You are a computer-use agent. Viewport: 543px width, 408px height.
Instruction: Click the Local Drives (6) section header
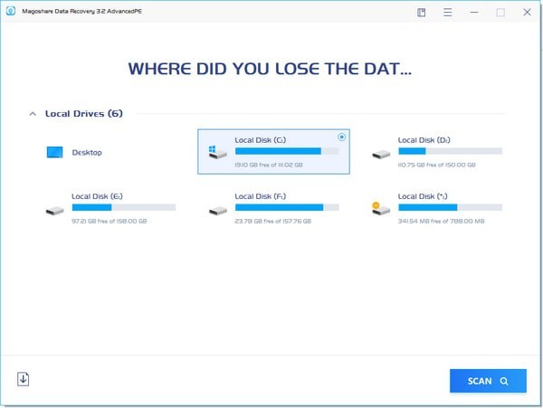[x=84, y=114]
